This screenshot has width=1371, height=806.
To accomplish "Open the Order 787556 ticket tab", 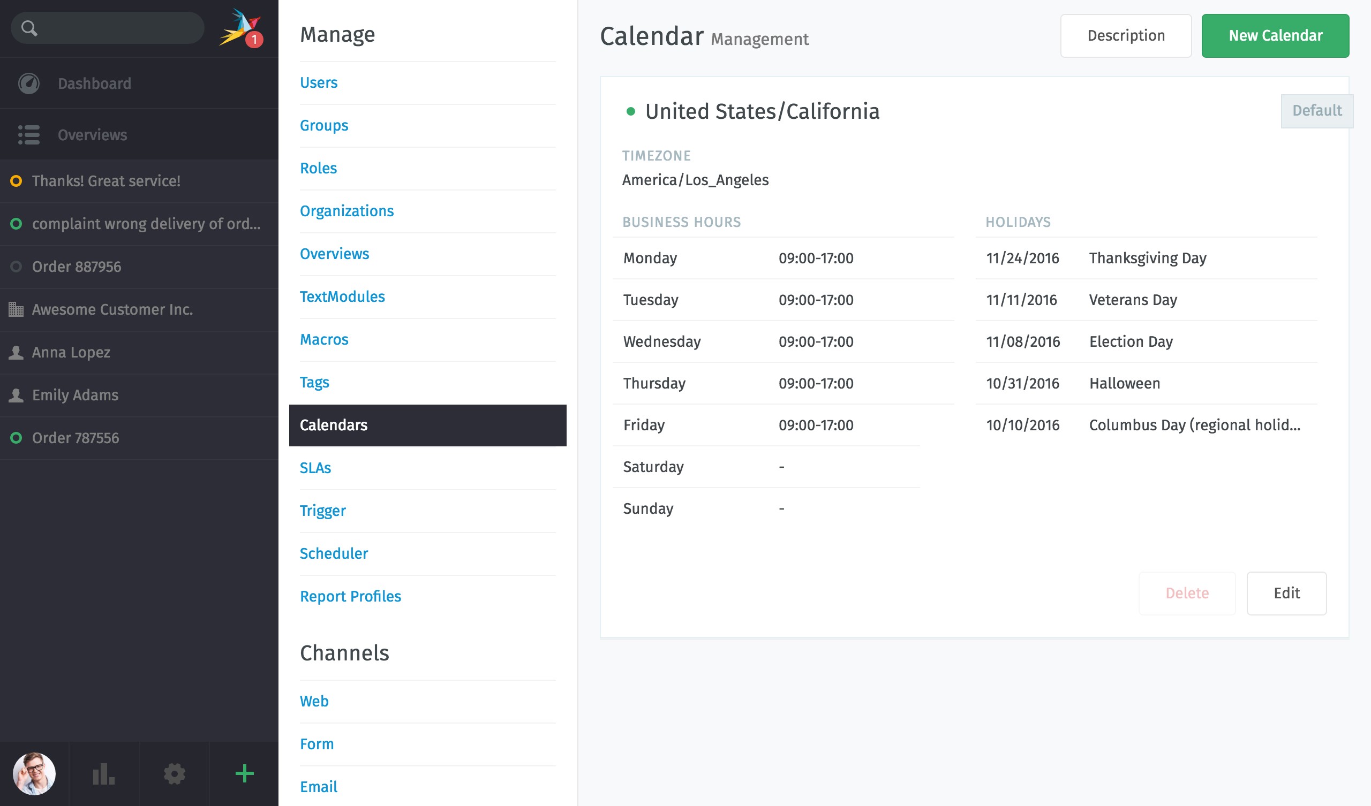I will (75, 438).
